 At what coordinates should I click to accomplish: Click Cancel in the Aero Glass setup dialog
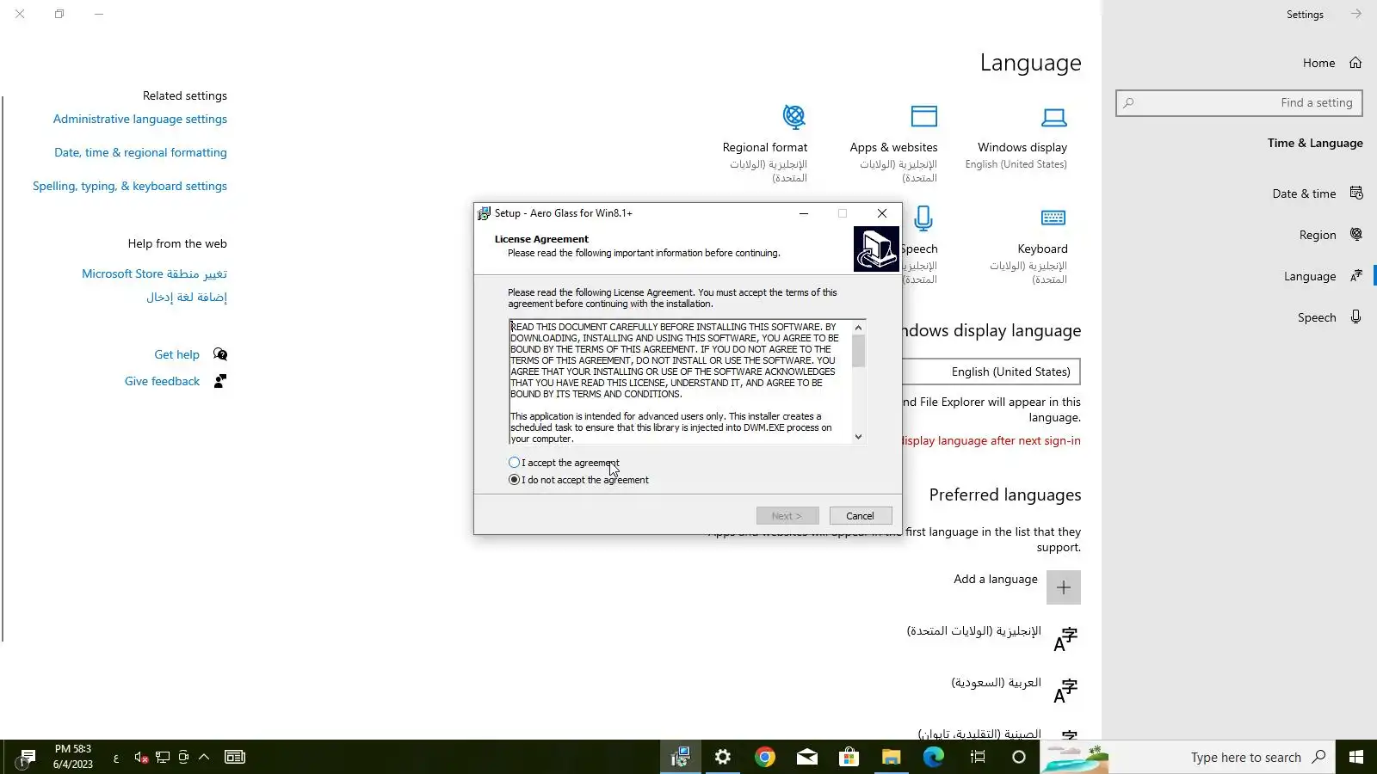coord(860,516)
